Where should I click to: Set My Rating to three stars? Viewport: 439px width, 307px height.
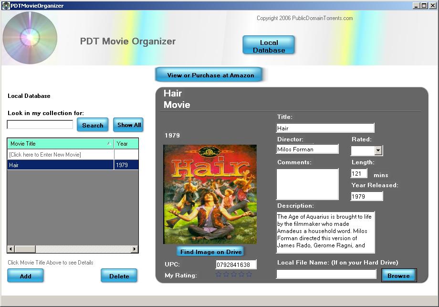234,275
